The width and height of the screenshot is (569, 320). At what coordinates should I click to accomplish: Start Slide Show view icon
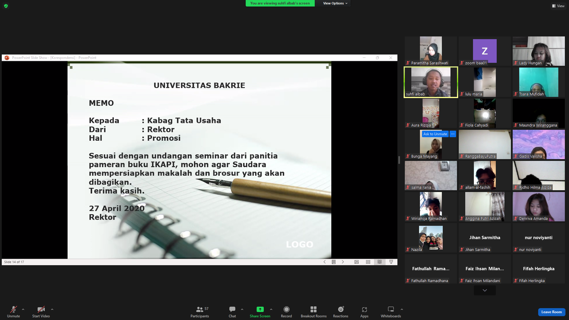click(x=391, y=262)
